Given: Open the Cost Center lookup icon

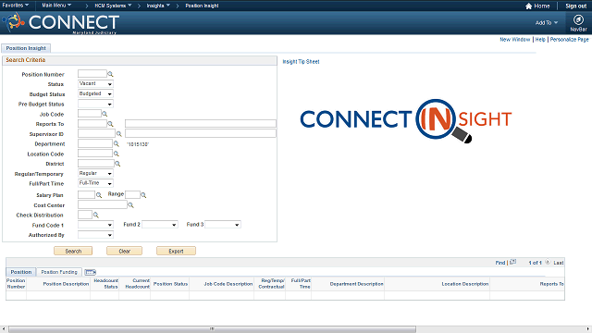Looking at the screenshot, I should [x=130, y=205].
